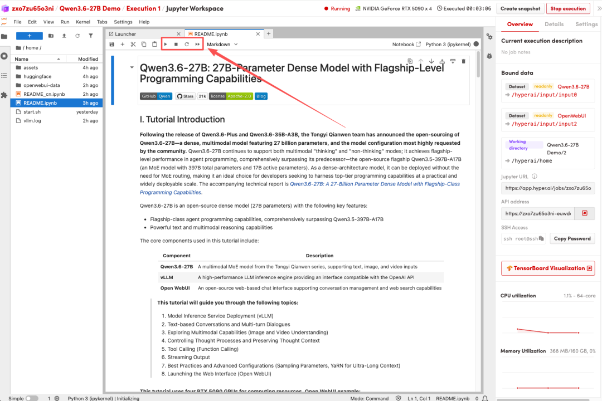
Task: Open the Markdown cell type dropdown
Action: [x=222, y=44]
